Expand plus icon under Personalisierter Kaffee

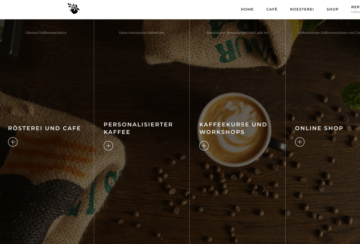pyautogui.click(x=108, y=145)
